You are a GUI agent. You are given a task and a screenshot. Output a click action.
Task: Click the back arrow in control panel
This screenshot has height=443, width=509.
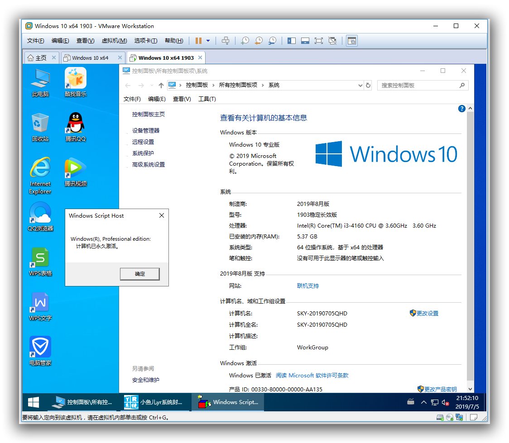[128, 85]
